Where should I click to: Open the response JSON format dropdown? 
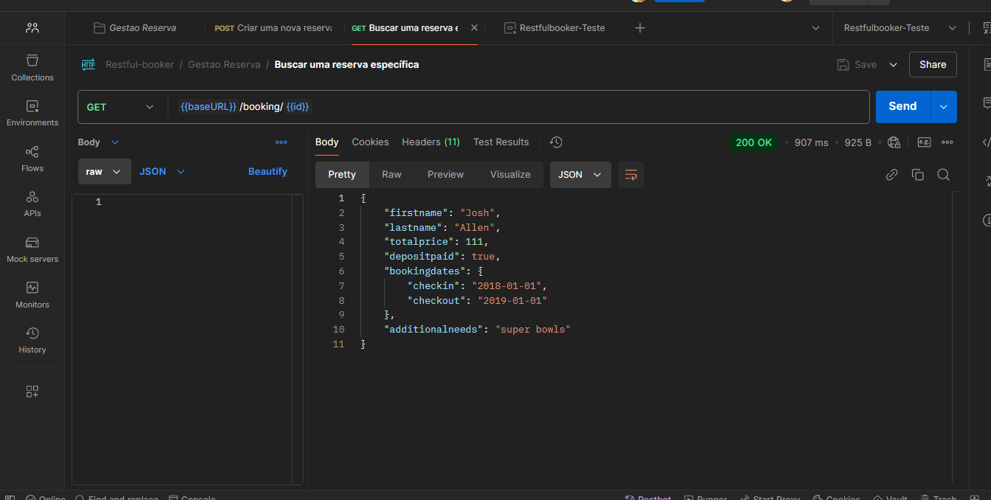[580, 175]
